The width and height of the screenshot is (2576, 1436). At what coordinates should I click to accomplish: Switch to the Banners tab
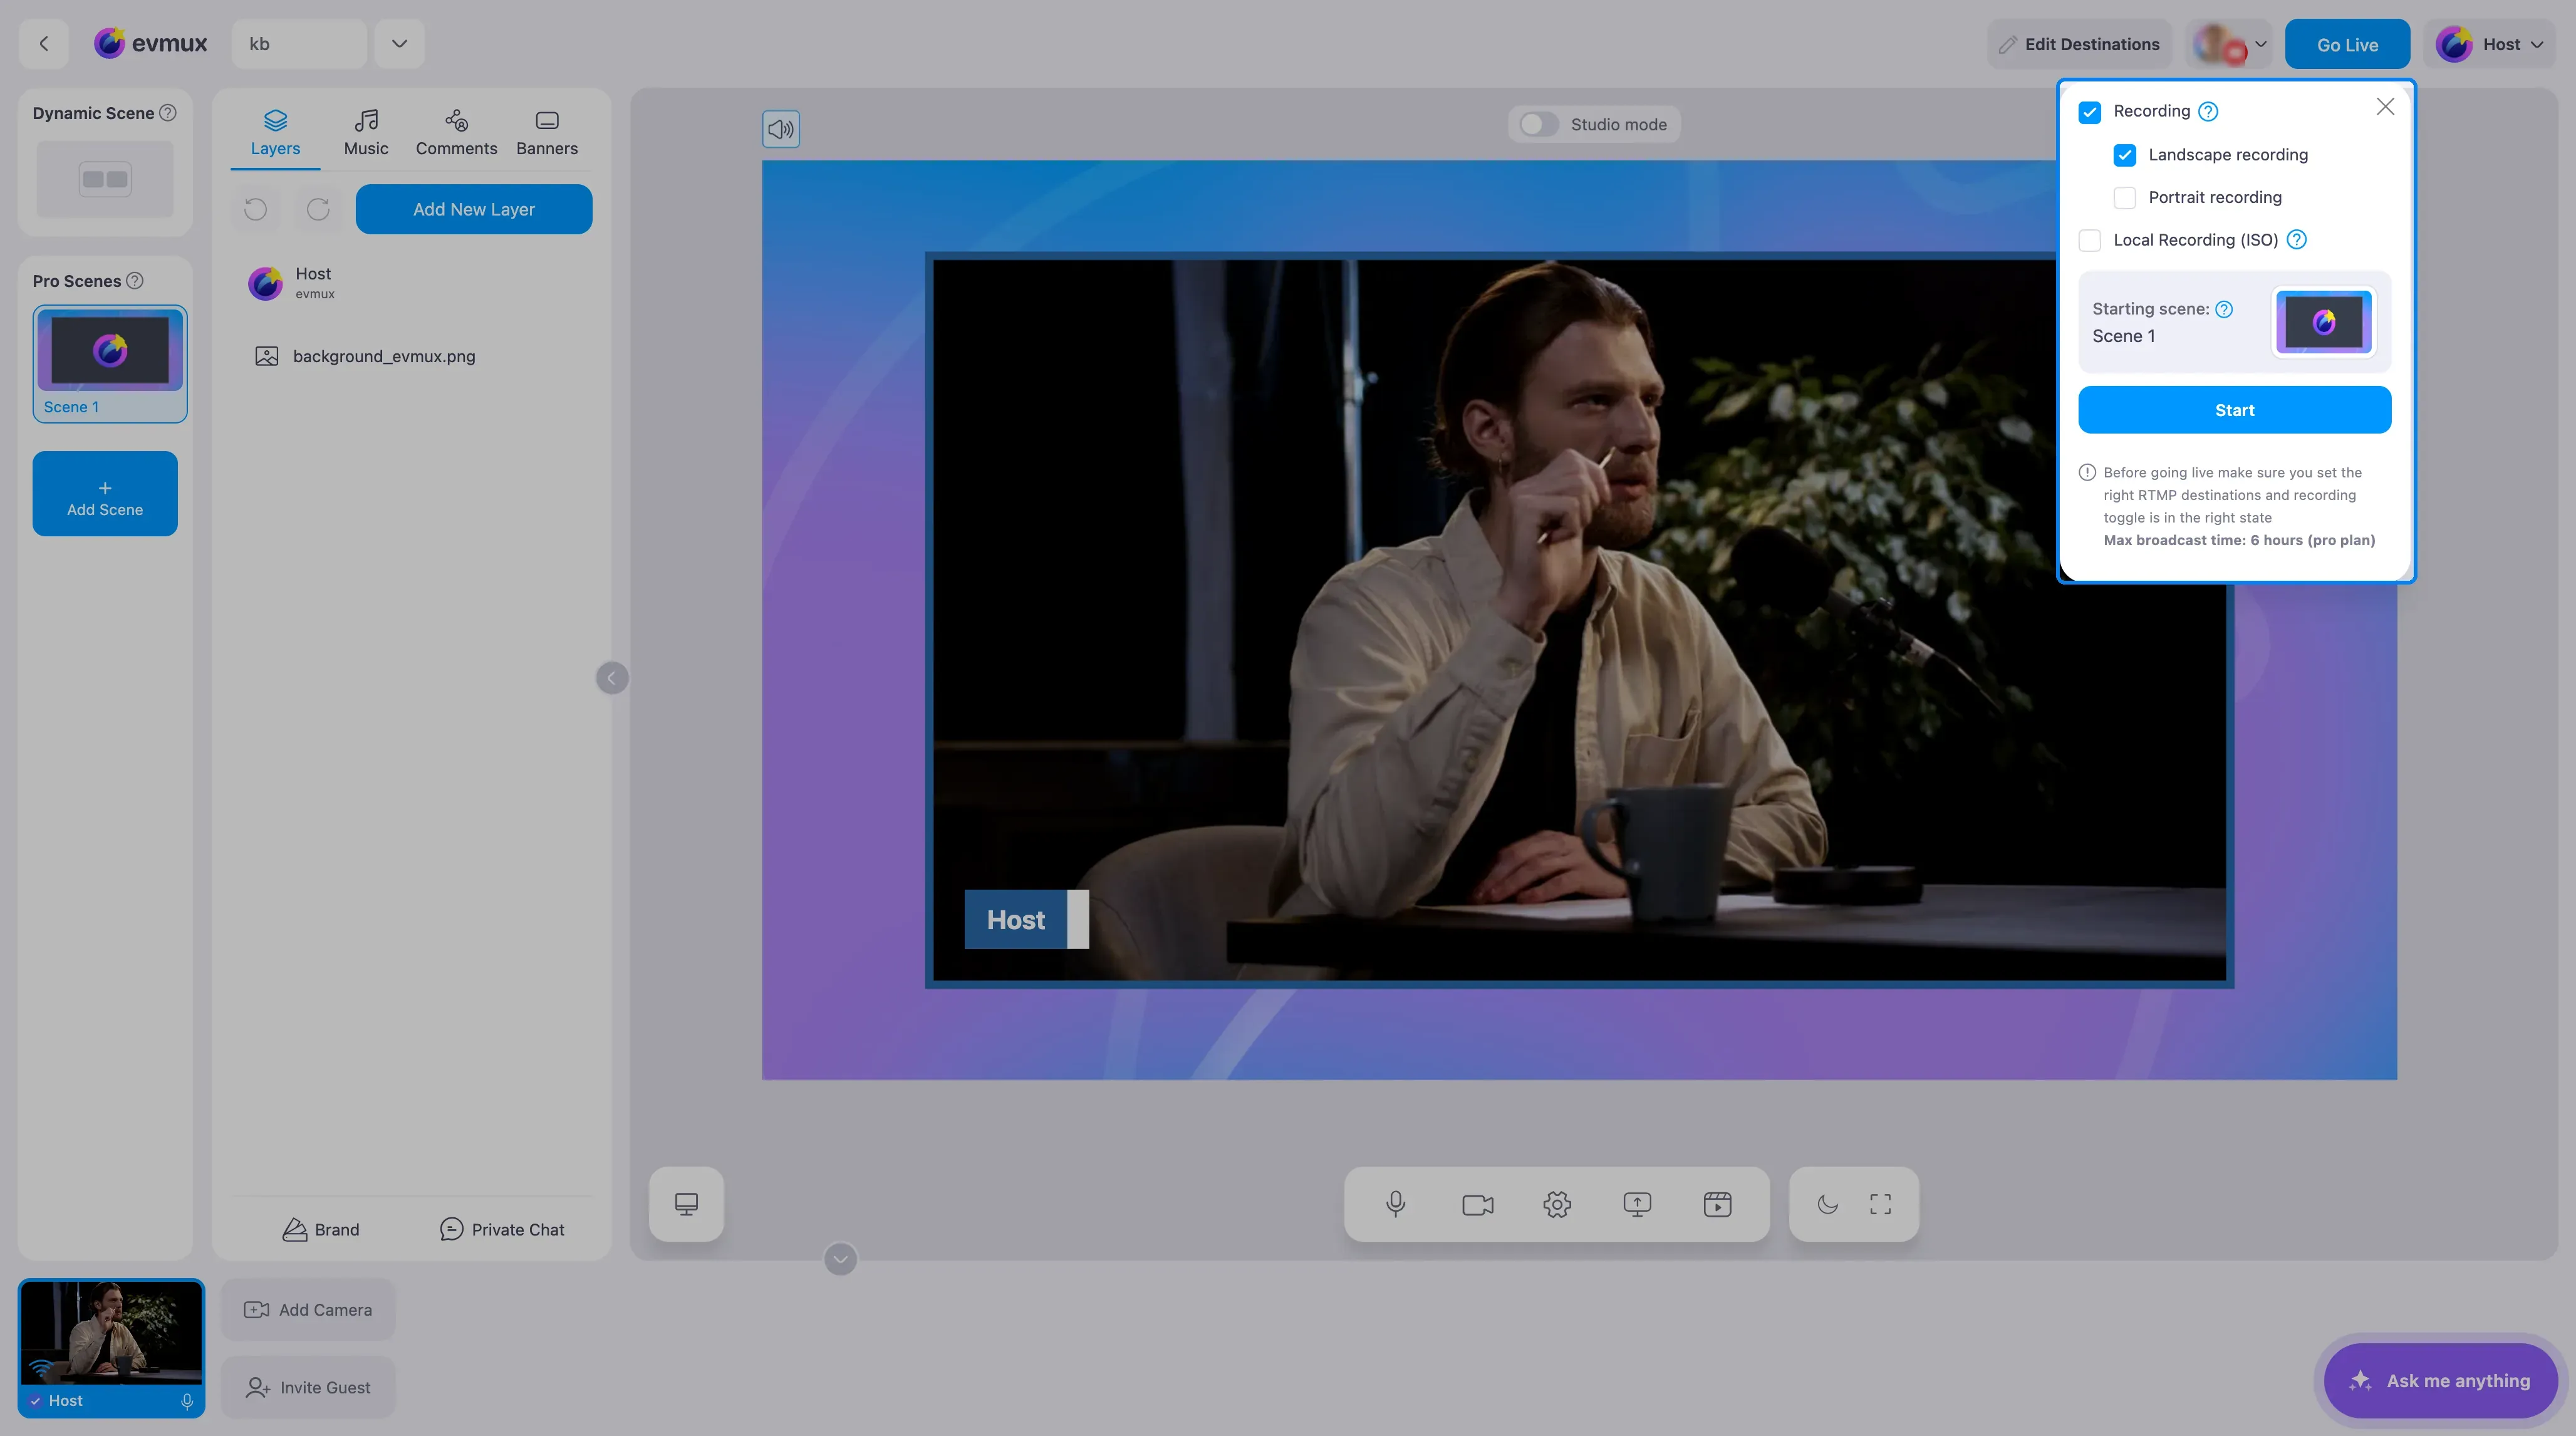547,133
